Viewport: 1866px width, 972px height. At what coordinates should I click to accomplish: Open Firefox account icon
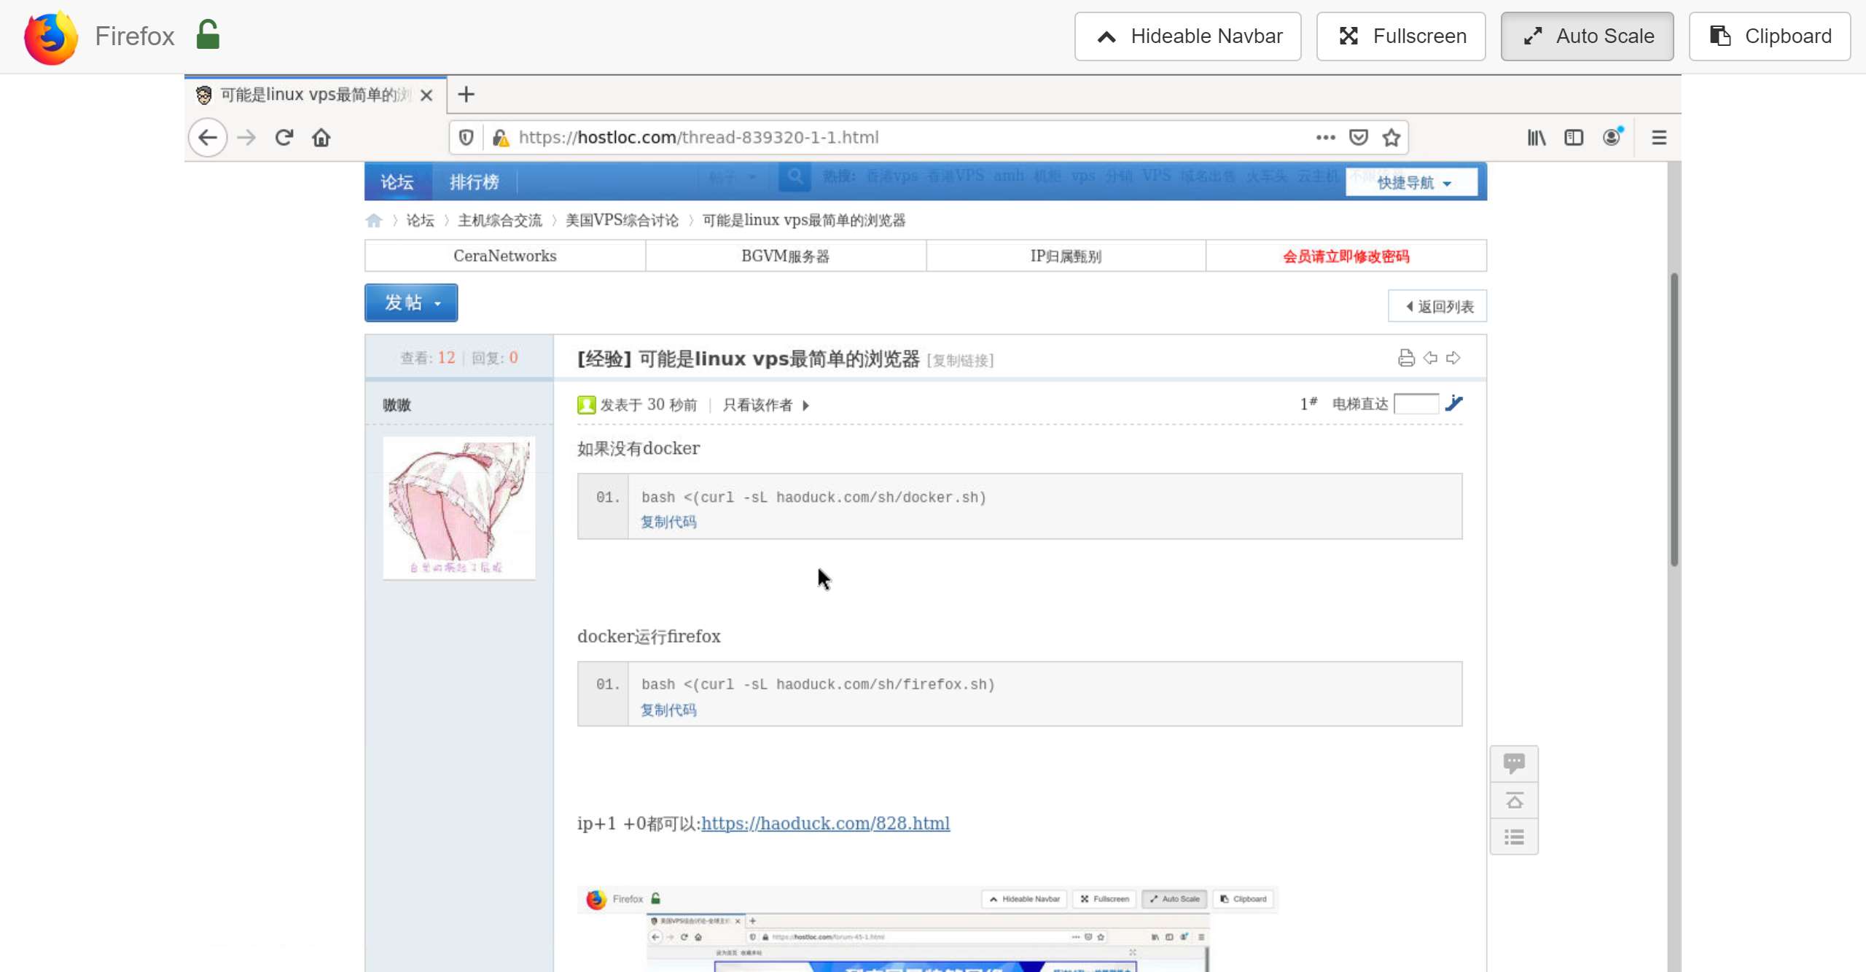(1612, 137)
